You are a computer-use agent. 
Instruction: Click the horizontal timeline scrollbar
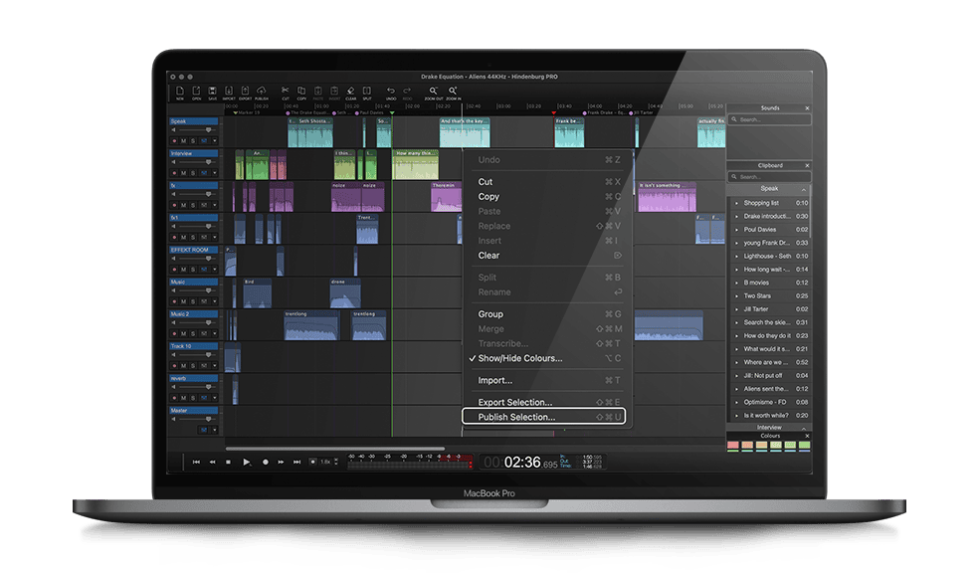(334, 449)
